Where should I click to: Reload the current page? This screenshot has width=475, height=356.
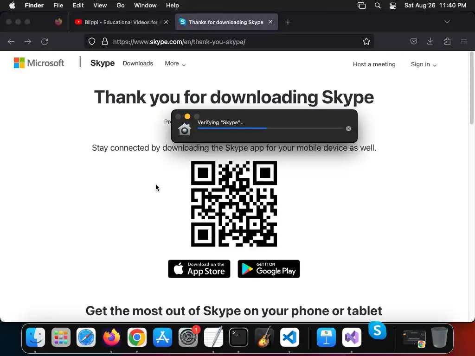point(45,41)
